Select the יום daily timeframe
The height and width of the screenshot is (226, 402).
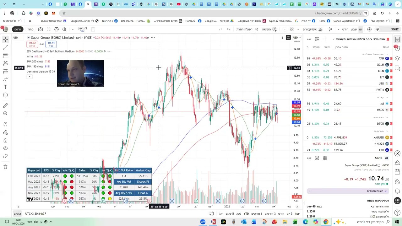click(361, 29)
